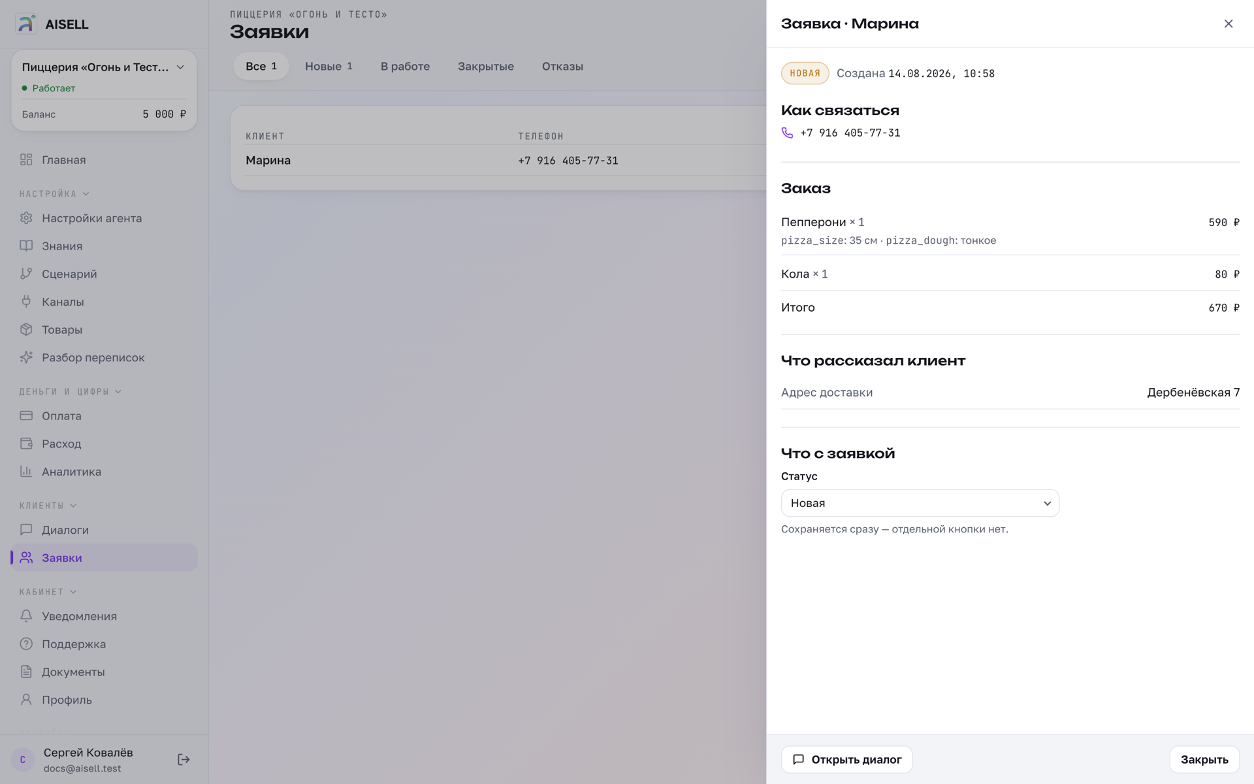1254x784 pixels.
Task: Open Уведомления bell icon
Action: [26, 616]
